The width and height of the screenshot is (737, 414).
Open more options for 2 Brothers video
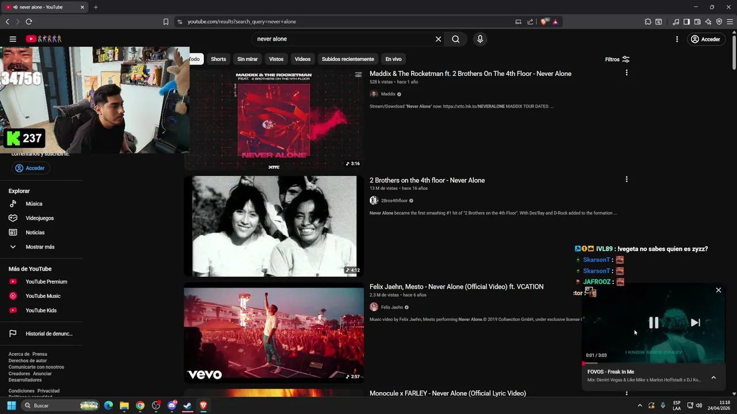[626, 179]
